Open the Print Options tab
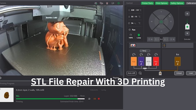 point(162,3)
